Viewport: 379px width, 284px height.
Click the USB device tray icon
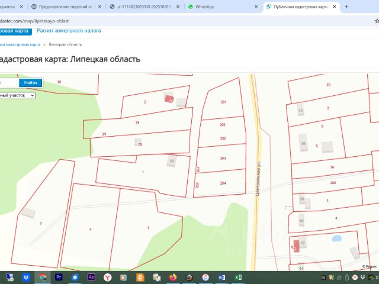347,277
